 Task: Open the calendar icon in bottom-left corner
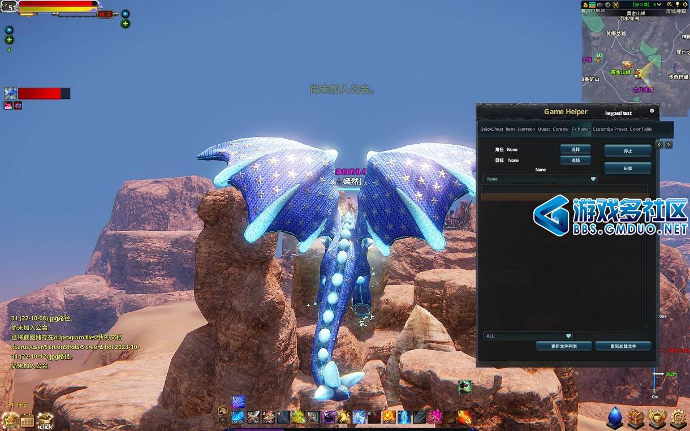tap(27, 420)
